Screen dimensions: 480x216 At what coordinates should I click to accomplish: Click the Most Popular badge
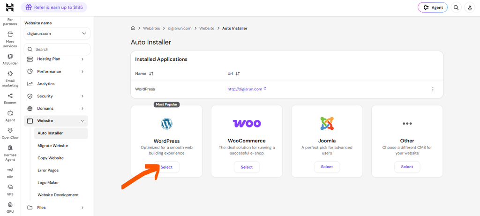[166, 104]
